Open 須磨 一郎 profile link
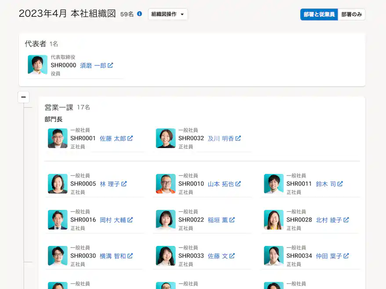The height and width of the screenshot is (289, 386). pos(93,65)
